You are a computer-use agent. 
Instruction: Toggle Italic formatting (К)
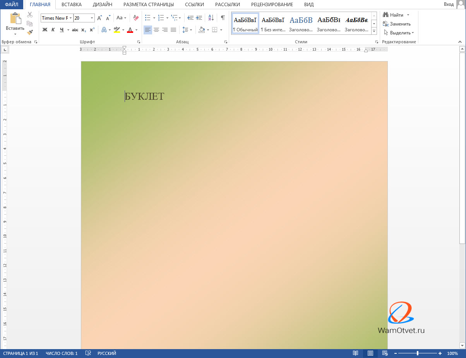click(x=53, y=30)
